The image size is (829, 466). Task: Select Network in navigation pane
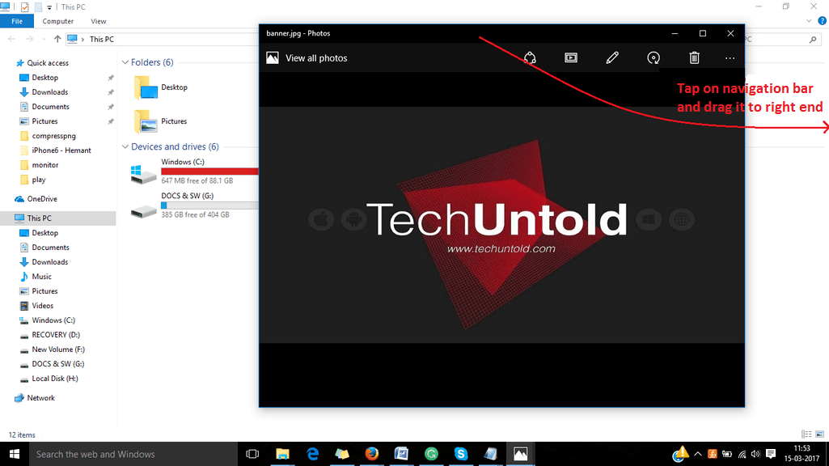[35, 398]
